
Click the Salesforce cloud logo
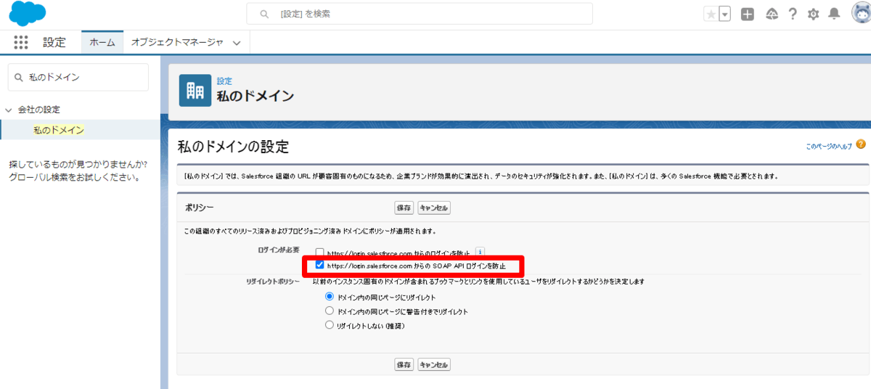(27, 14)
